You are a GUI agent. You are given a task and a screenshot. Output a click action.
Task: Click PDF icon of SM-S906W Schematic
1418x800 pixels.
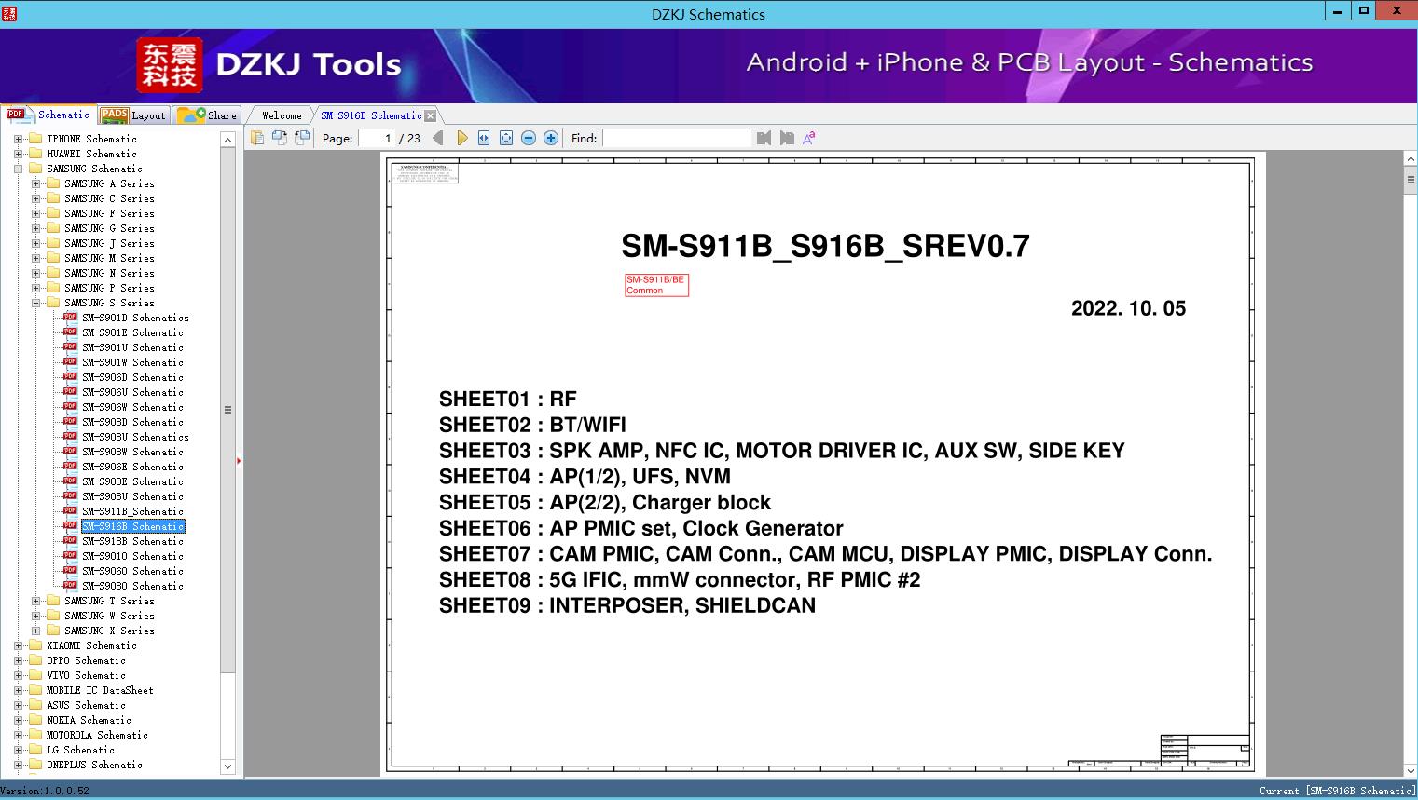[x=70, y=406]
